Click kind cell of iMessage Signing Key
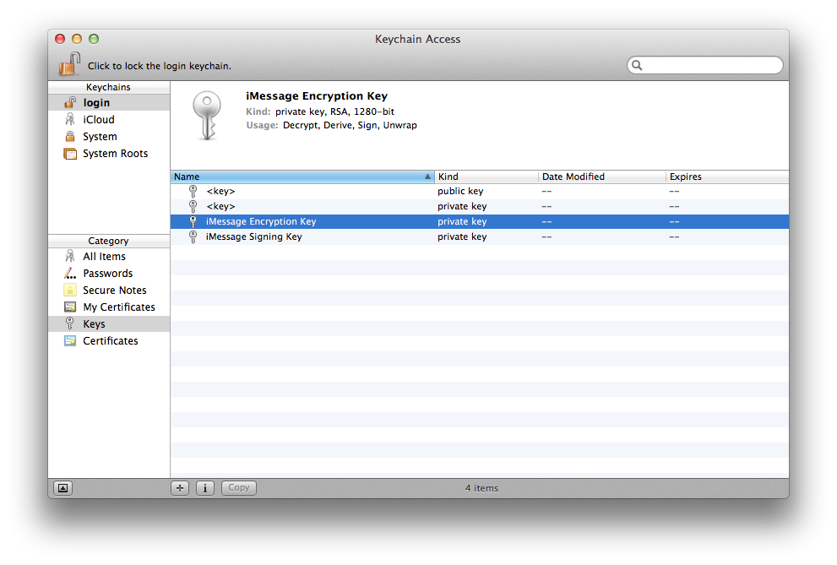 (462, 236)
